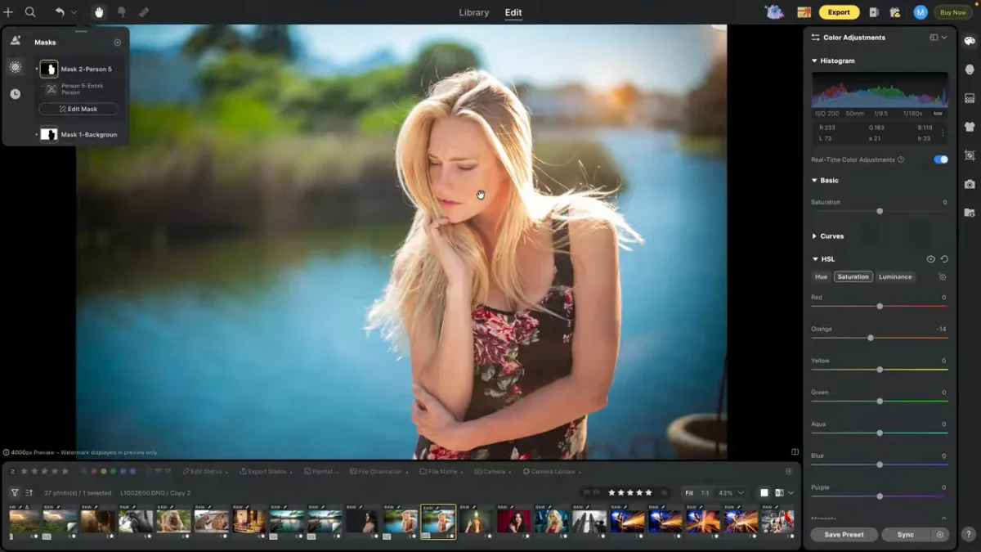The image size is (981, 552).
Task: Click the Export button
Action: [840, 12]
